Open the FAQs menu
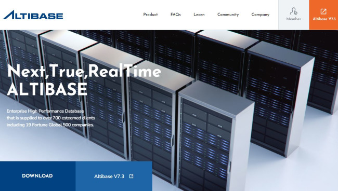Image resolution: width=338 pixels, height=191 pixels. (x=175, y=15)
